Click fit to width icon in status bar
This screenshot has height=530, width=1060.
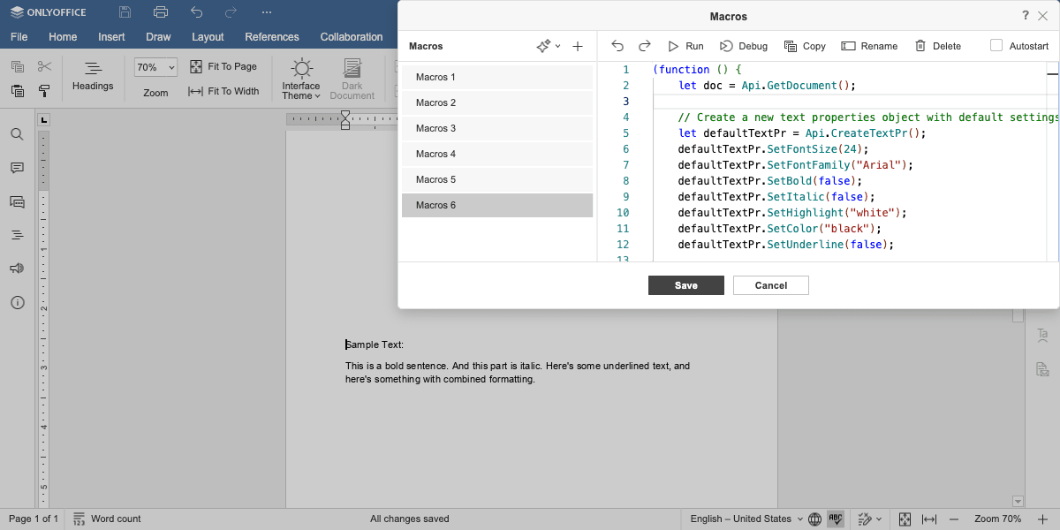click(929, 519)
